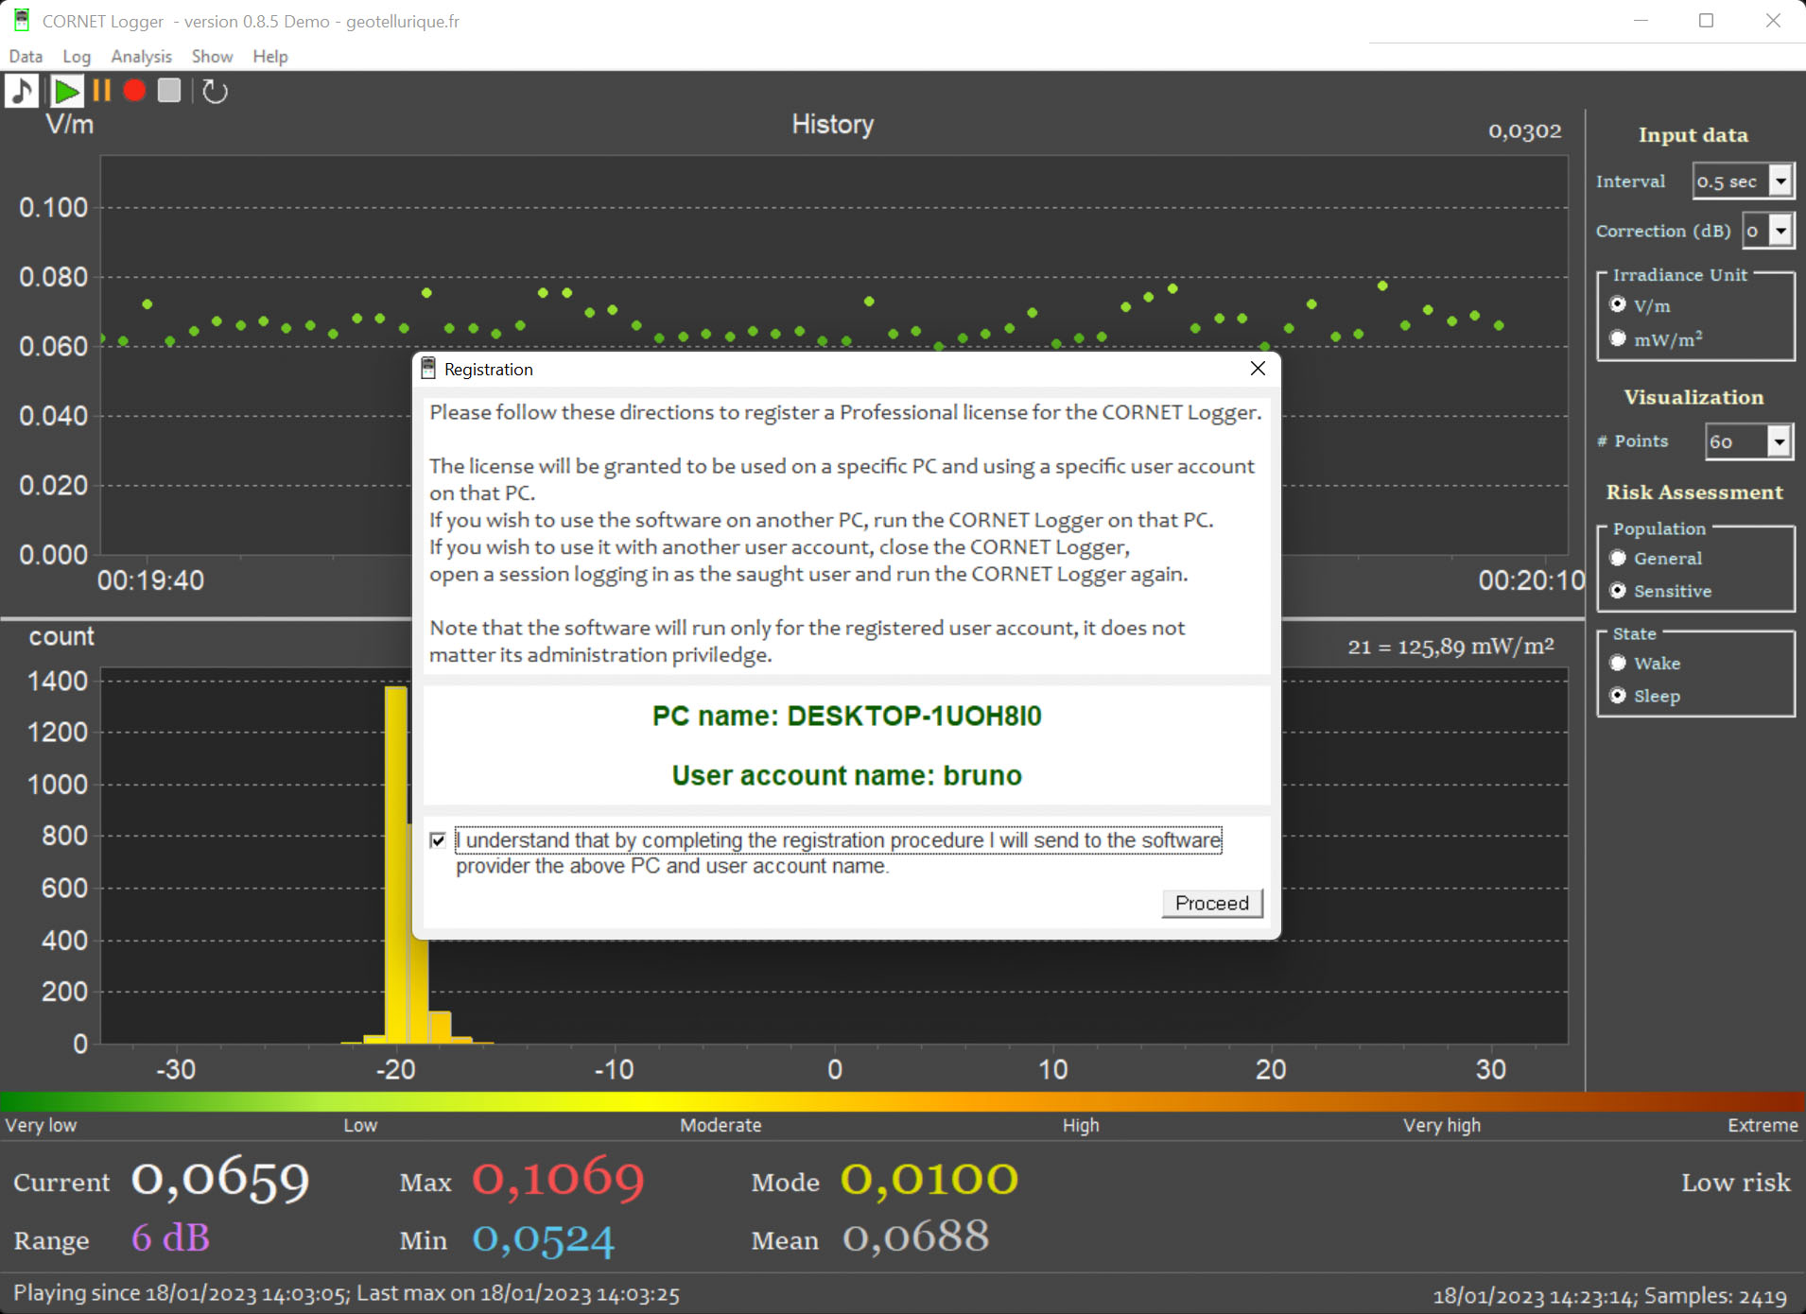Toggle the sound note icon in toolbar
Image resolution: width=1806 pixels, height=1314 pixels.
pos(21,92)
